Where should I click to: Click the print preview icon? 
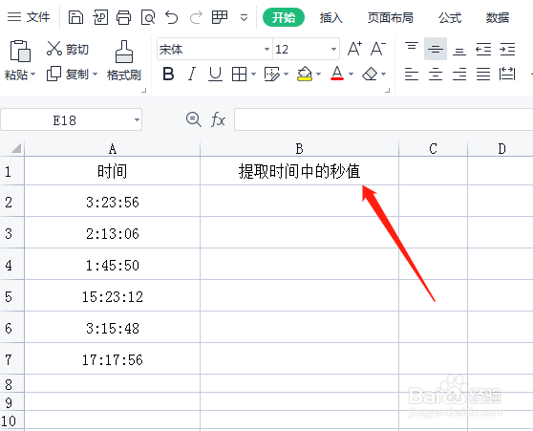tap(148, 17)
